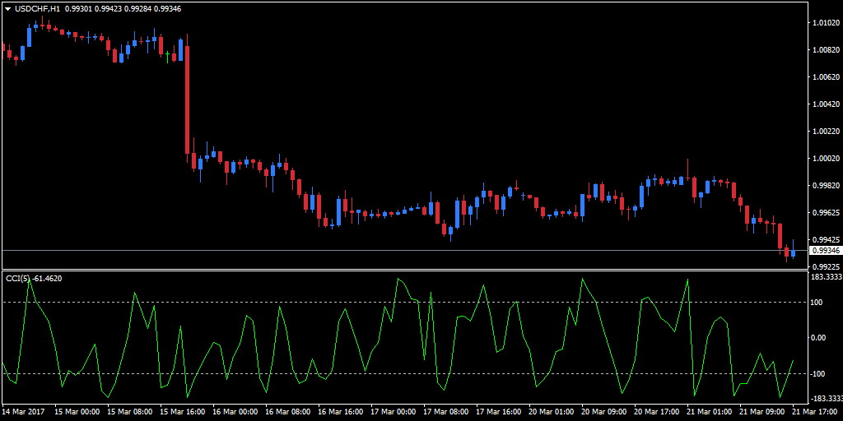Click the 0.99225 price scale value
Viewport: 843px width, 421px height.
click(825, 266)
